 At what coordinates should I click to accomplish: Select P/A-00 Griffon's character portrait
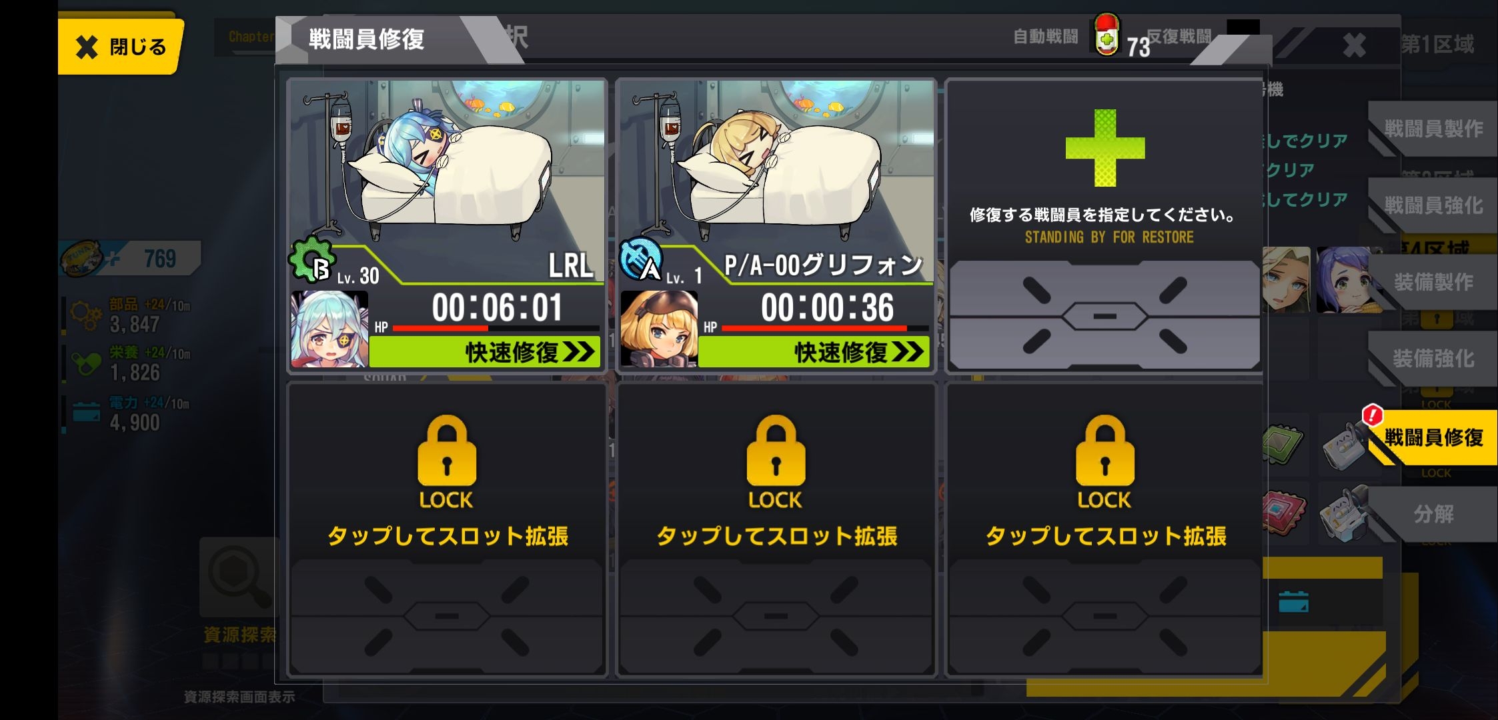pos(659,329)
